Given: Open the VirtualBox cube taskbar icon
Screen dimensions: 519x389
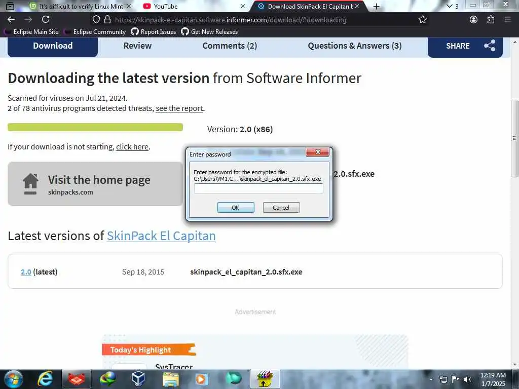Looking at the screenshot, I should 138,379.
